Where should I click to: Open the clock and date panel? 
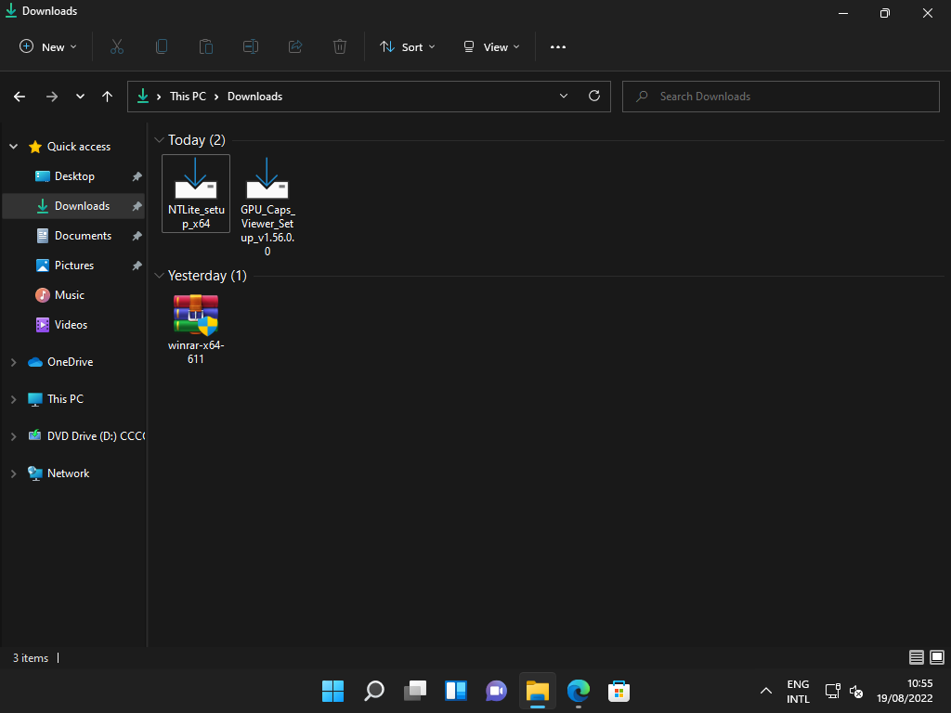click(905, 691)
